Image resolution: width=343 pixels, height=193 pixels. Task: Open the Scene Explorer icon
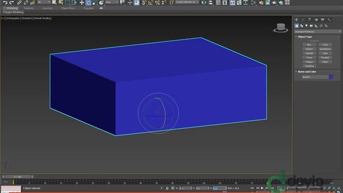(x=218, y=3)
